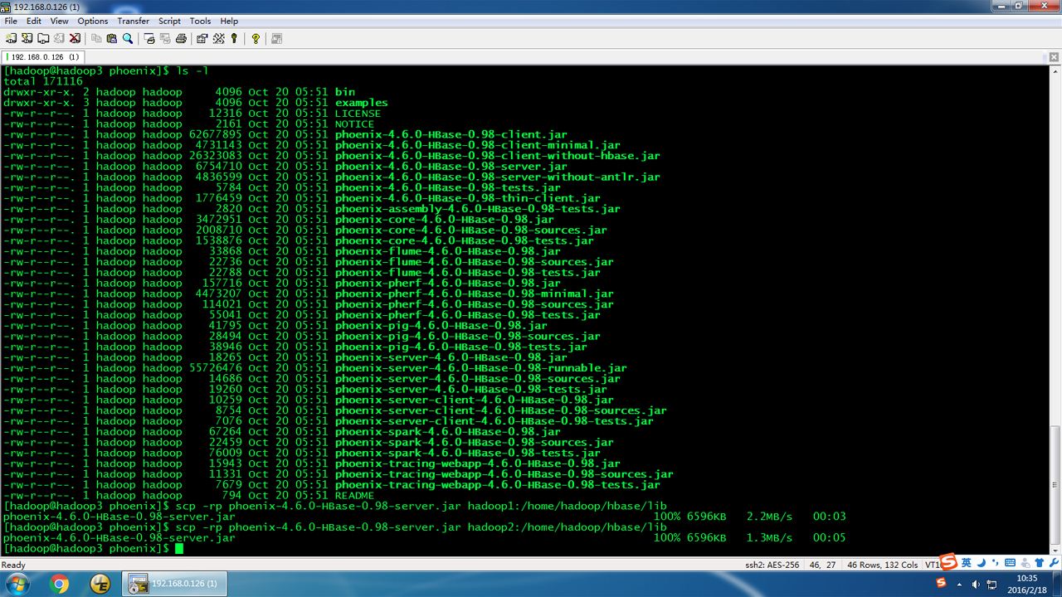Open Chrome from the taskbar
The height and width of the screenshot is (597, 1062).
click(60, 584)
